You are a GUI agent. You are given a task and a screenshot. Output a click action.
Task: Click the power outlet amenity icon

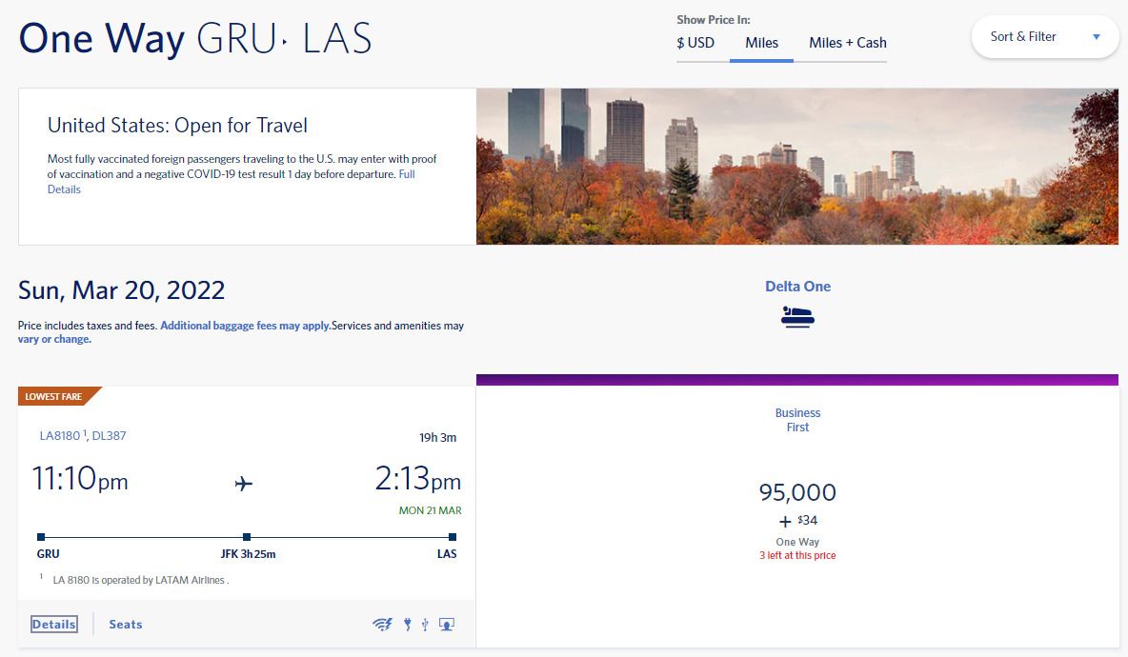pyautogui.click(x=408, y=624)
